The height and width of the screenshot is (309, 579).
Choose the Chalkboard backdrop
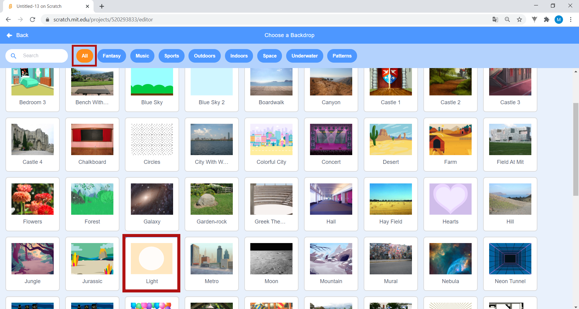click(92, 145)
